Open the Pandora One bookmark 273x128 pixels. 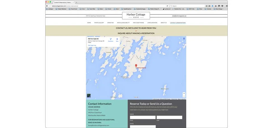click(179, 9)
